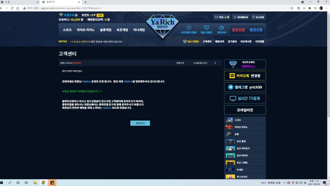Click yellow 전환 point convert button
This screenshot has height=186, width=330.
pos(100,15)
